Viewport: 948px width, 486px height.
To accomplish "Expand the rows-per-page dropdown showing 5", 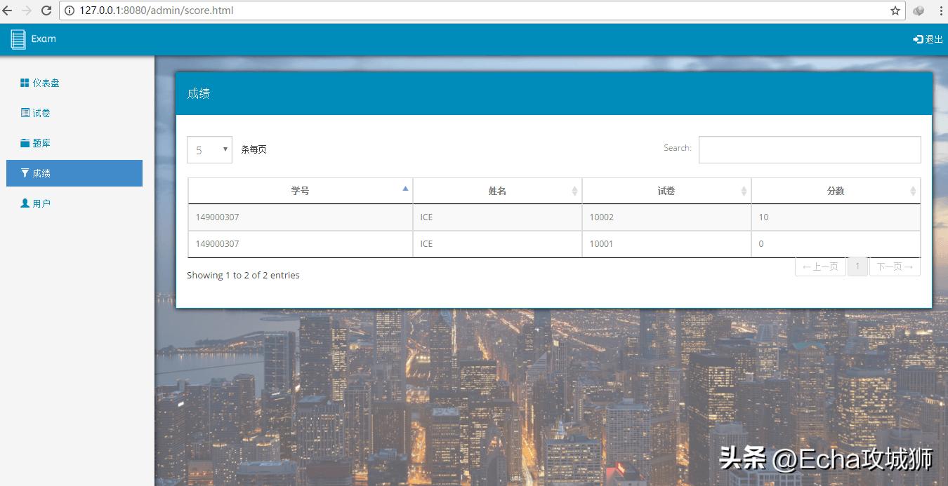I will pyautogui.click(x=209, y=150).
